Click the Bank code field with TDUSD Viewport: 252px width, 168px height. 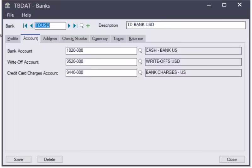click(50, 26)
